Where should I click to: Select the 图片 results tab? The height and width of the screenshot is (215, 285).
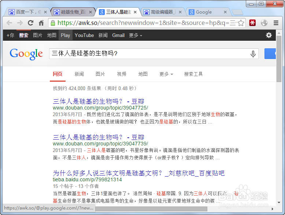(100, 74)
